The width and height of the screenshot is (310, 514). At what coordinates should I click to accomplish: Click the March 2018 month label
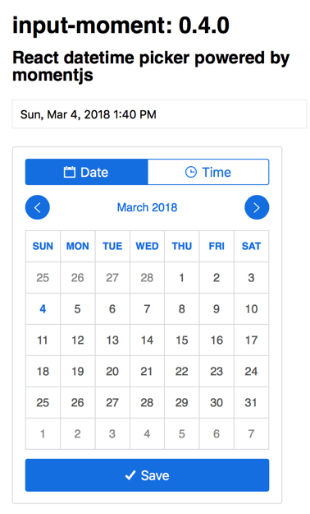click(x=147, y=207)
